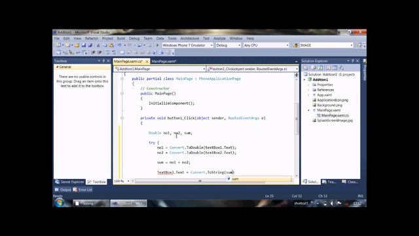The width and height of the screenshot is (419, 236).
Task: Open the IMAGE find combo box
Action: (x=351, y=45)
